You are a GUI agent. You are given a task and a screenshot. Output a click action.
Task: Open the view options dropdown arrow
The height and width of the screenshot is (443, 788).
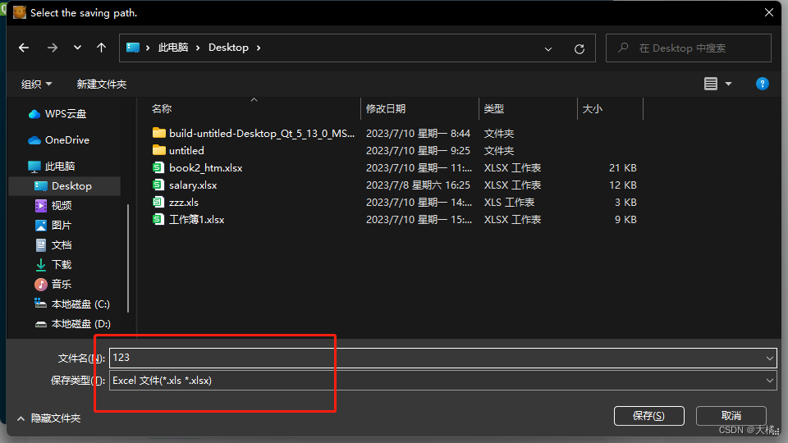coord(728,84)
